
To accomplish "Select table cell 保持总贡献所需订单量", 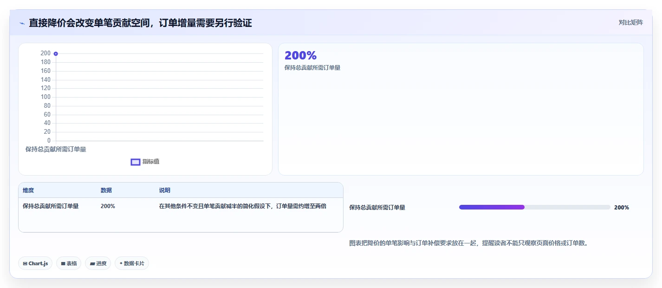I will coord(51,206).
